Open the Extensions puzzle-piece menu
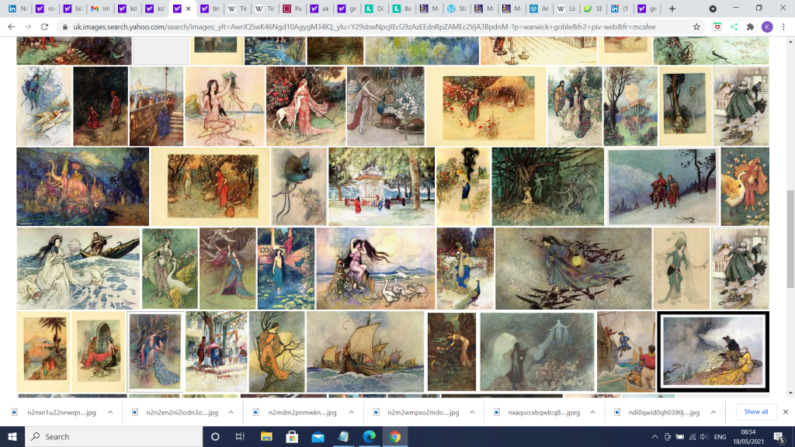 pos(750,26)
